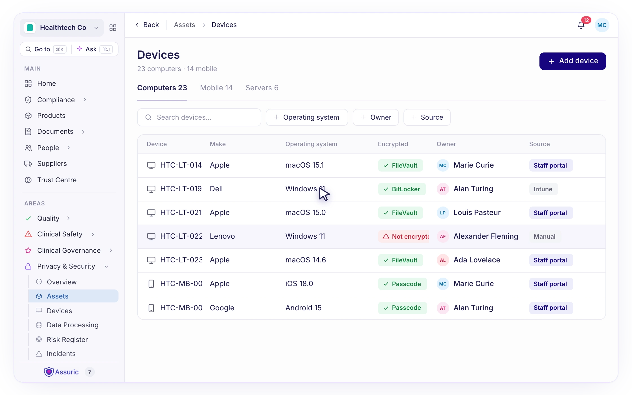Open Assets in the sidebar submenu
The width and height of the screenshot is (632, 395).
click(73, 296)
